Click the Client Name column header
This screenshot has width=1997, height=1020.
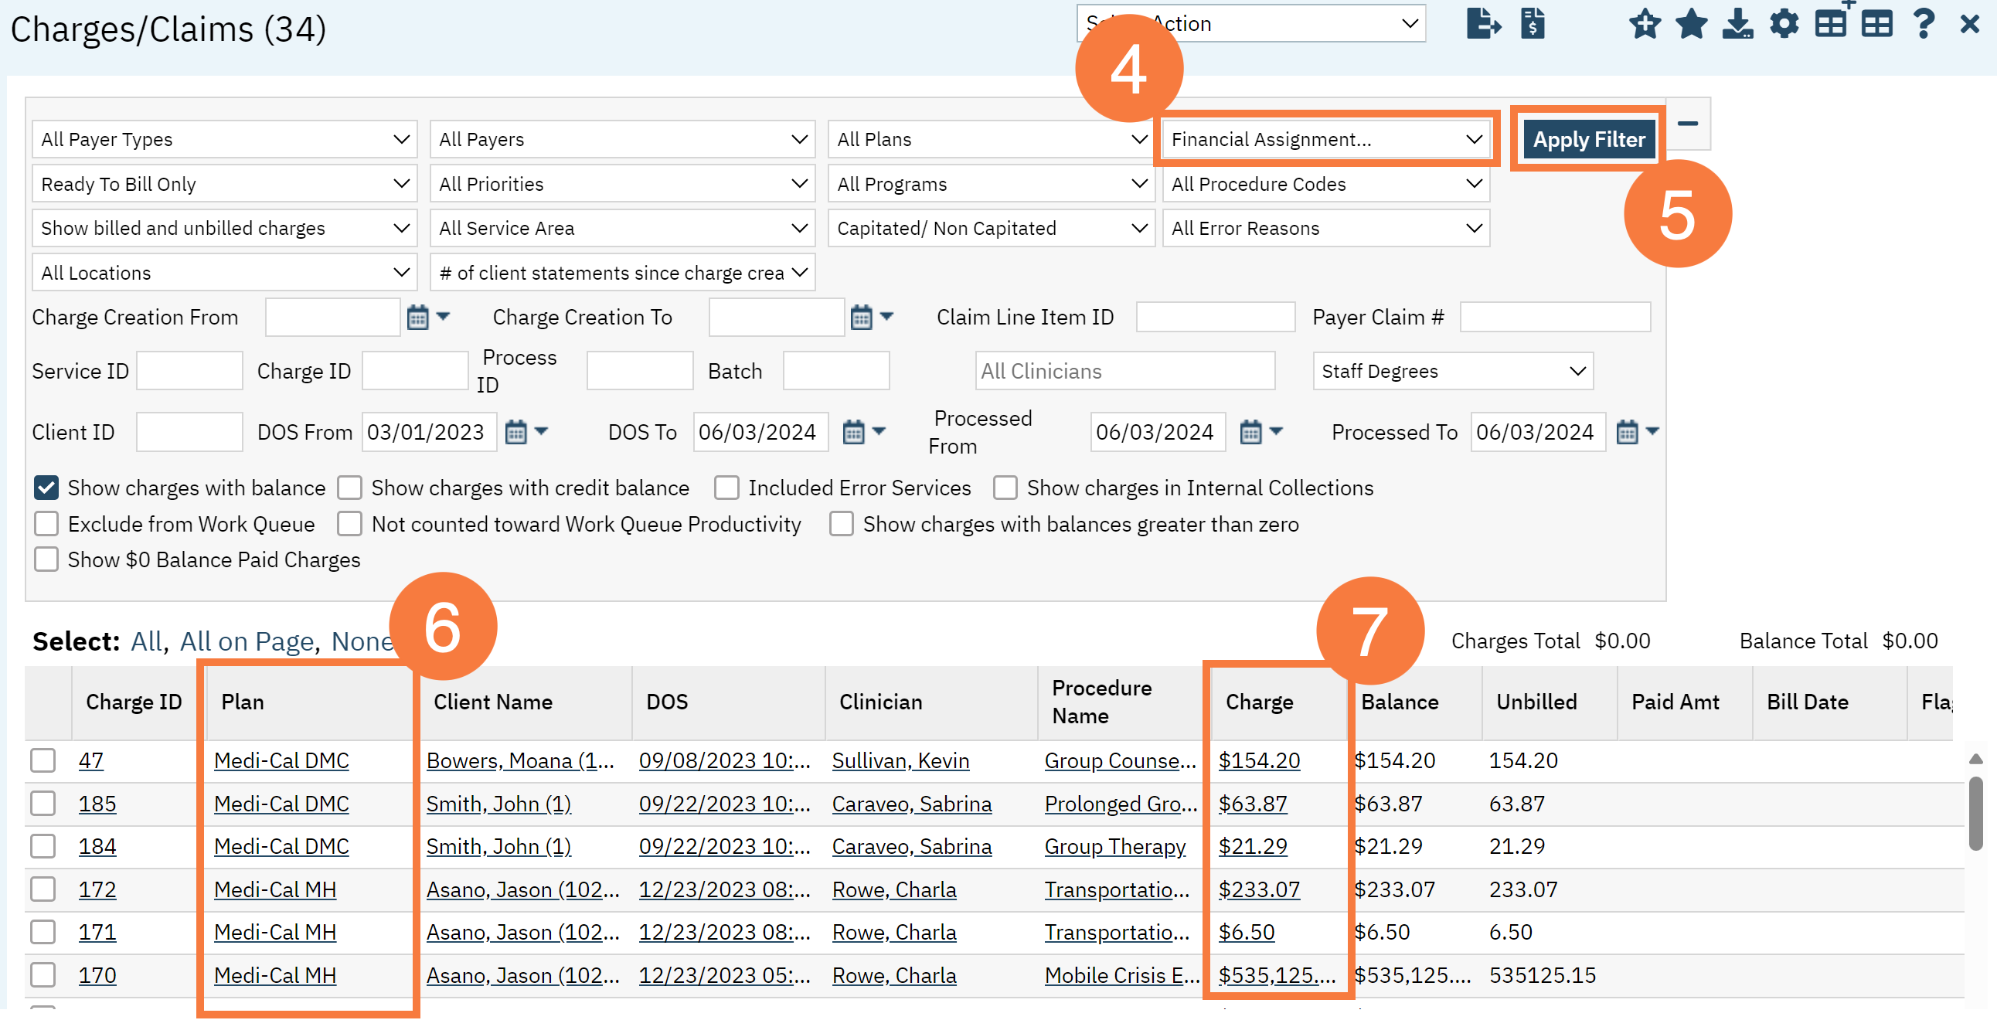click(493, 702)
